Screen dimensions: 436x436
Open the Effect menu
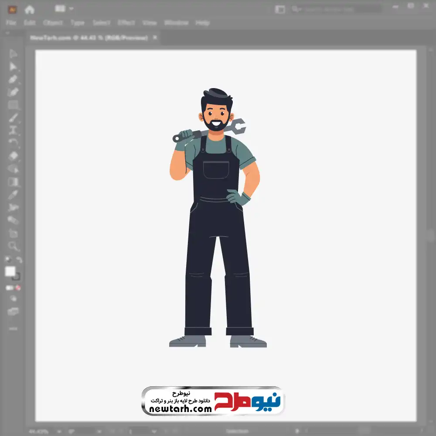[x=126, y=23]
